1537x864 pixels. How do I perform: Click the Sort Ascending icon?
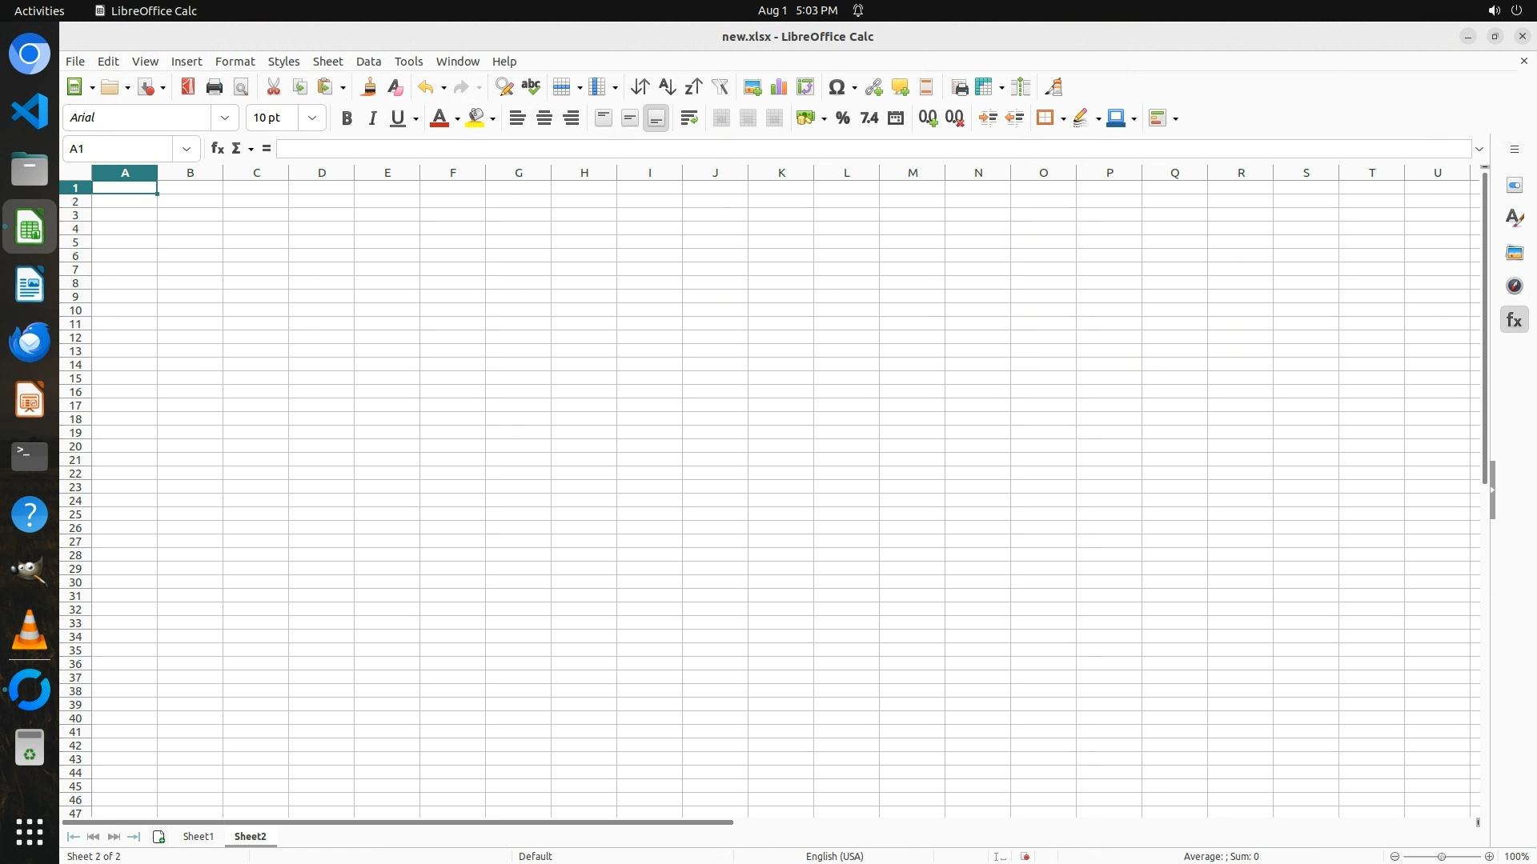click(x=667, y=87)
